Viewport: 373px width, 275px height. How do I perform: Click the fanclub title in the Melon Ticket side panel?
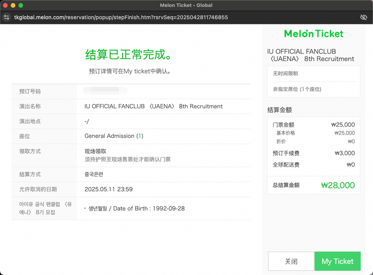click(x=311, y=55)
